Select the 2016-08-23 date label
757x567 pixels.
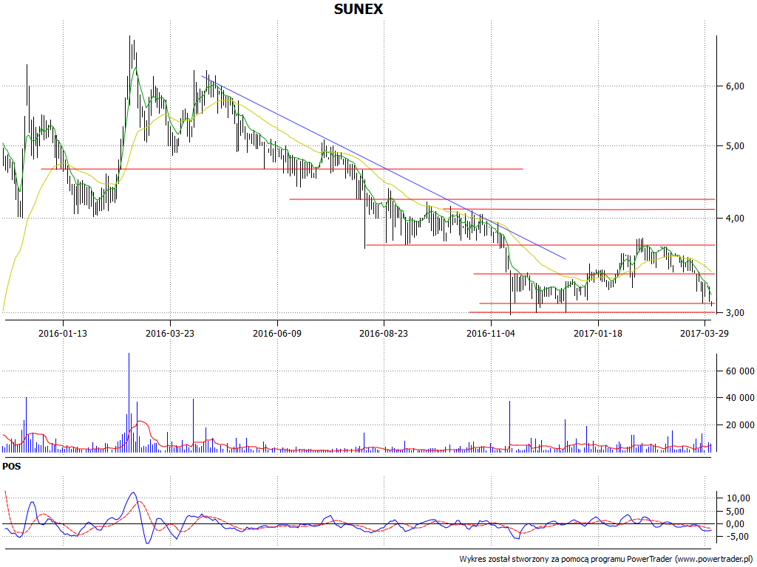pyautogui.click(x=384, y=333)
